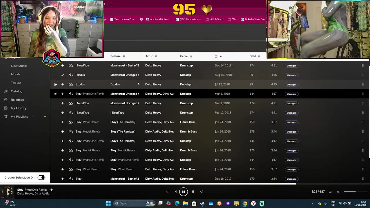Download the Exodus track dated Jul 12, 2018
Screen dimensions: 370x208
coord(71,84)
